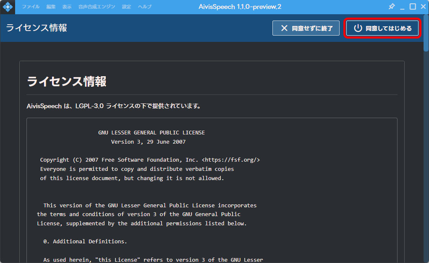Open the 設定 menu
This screenshot has width=429, height=263.
click(x=126, y=7)
